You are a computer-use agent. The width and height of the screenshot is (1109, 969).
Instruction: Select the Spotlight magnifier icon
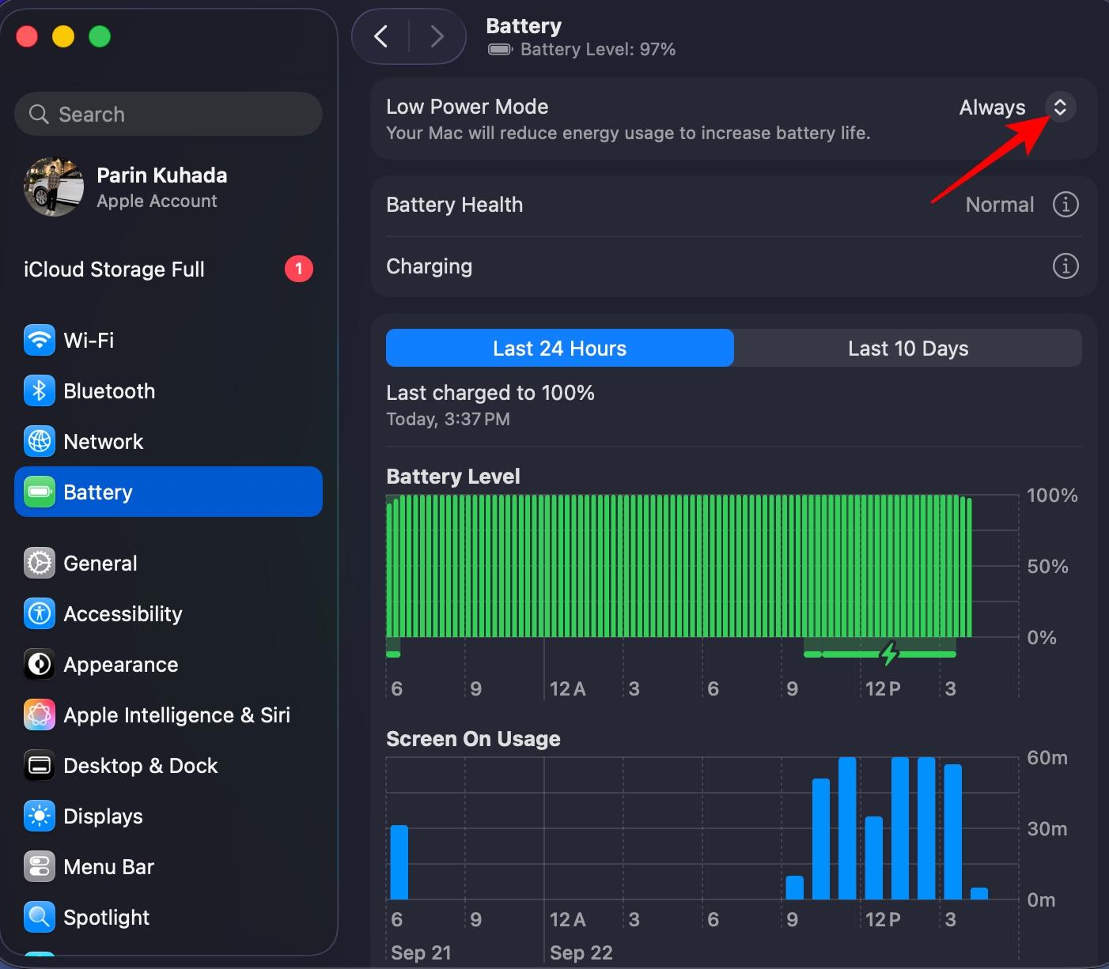pyautogui.click(x=40, y=918)
